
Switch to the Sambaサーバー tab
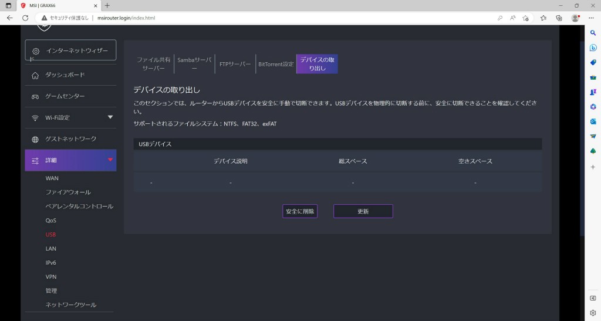194,64
